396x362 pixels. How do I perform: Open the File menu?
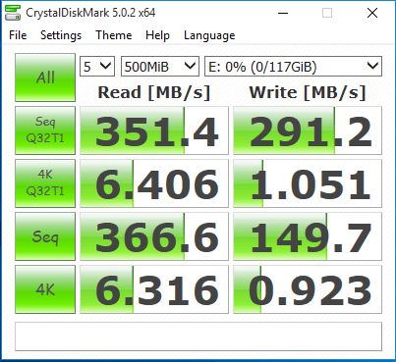coord(18,35)
